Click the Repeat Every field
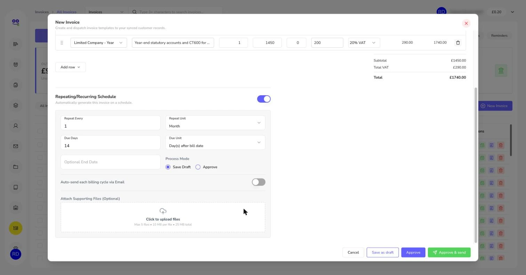 pos(111,123)
